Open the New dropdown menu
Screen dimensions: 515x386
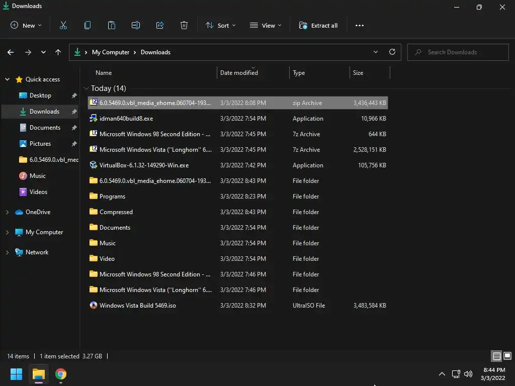[26, 25]
